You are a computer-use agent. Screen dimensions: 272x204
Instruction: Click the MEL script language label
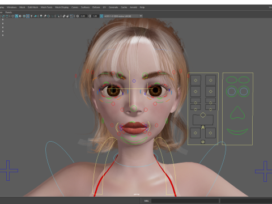146,201
